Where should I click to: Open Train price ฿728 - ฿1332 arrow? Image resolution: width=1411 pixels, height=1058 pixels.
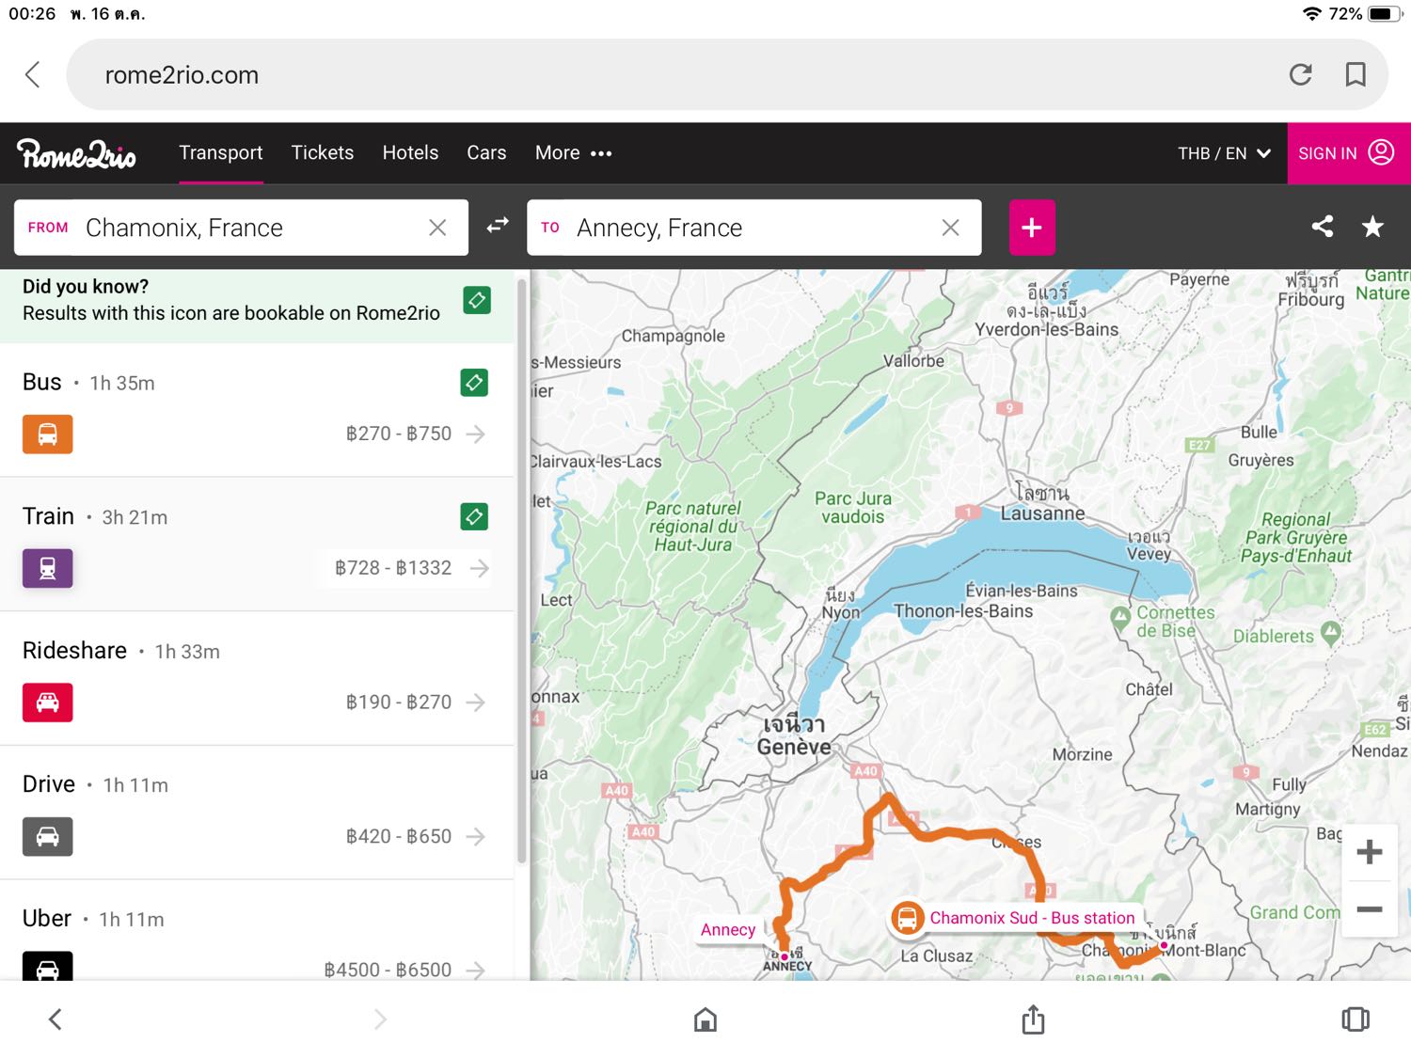pyautogui.click(x=480, y=568)
